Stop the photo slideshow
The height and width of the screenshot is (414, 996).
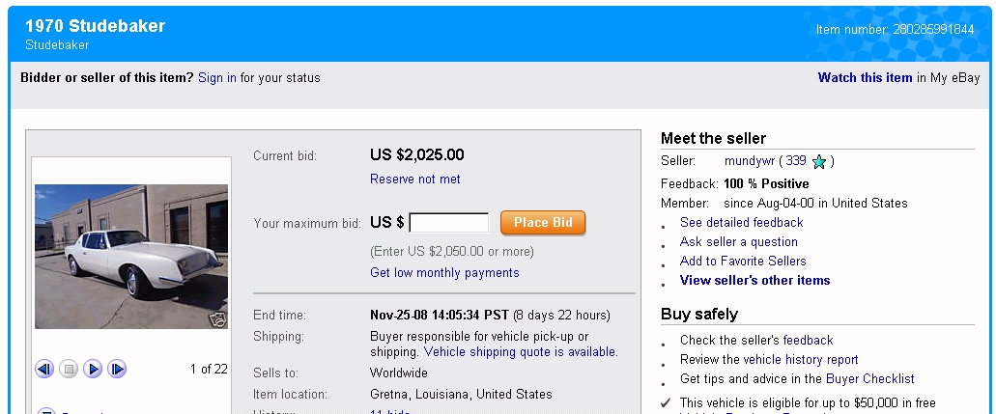tap(69, 369)
